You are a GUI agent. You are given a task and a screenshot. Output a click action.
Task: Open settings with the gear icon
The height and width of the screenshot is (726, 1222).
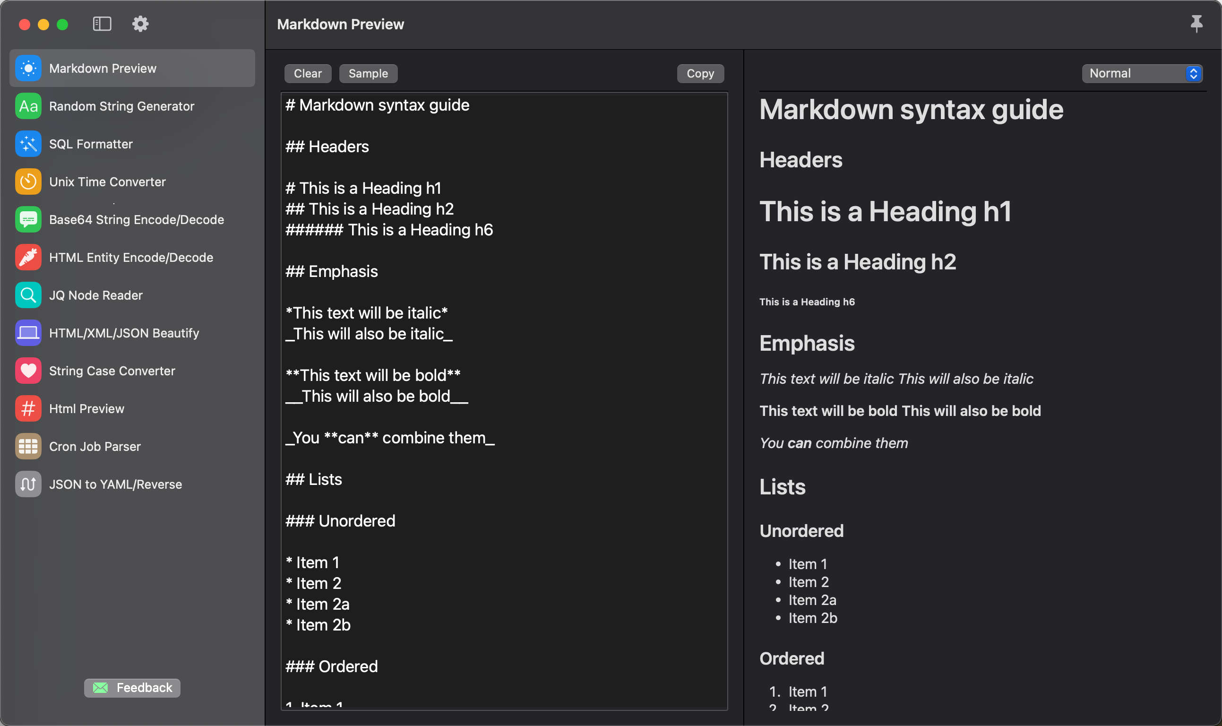click(140, 24)
